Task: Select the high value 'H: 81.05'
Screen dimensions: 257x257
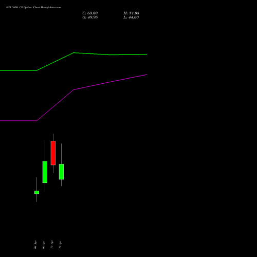Action: click(x=131, y=13)
